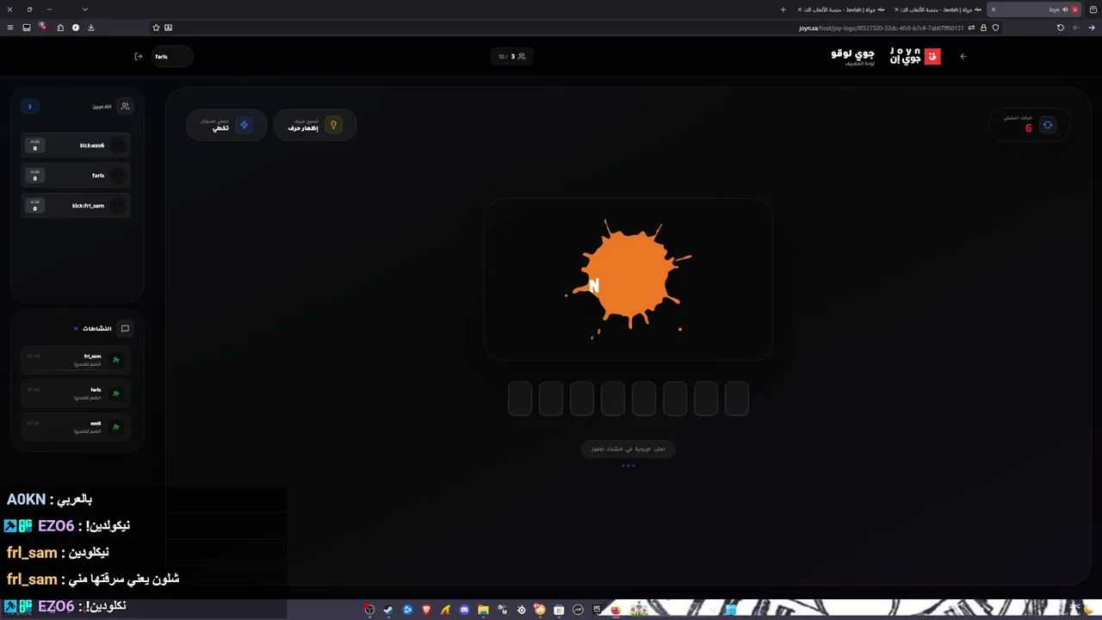Click the players panel people icon

pos(125,107)
